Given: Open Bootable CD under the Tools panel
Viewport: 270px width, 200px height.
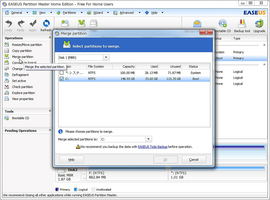Looking at the screenshot, I should tap(20, 118).
